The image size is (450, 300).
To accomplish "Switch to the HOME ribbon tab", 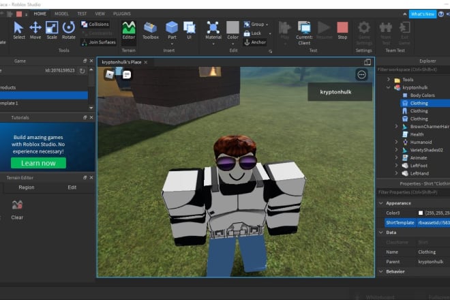I will tap(40, 14).
